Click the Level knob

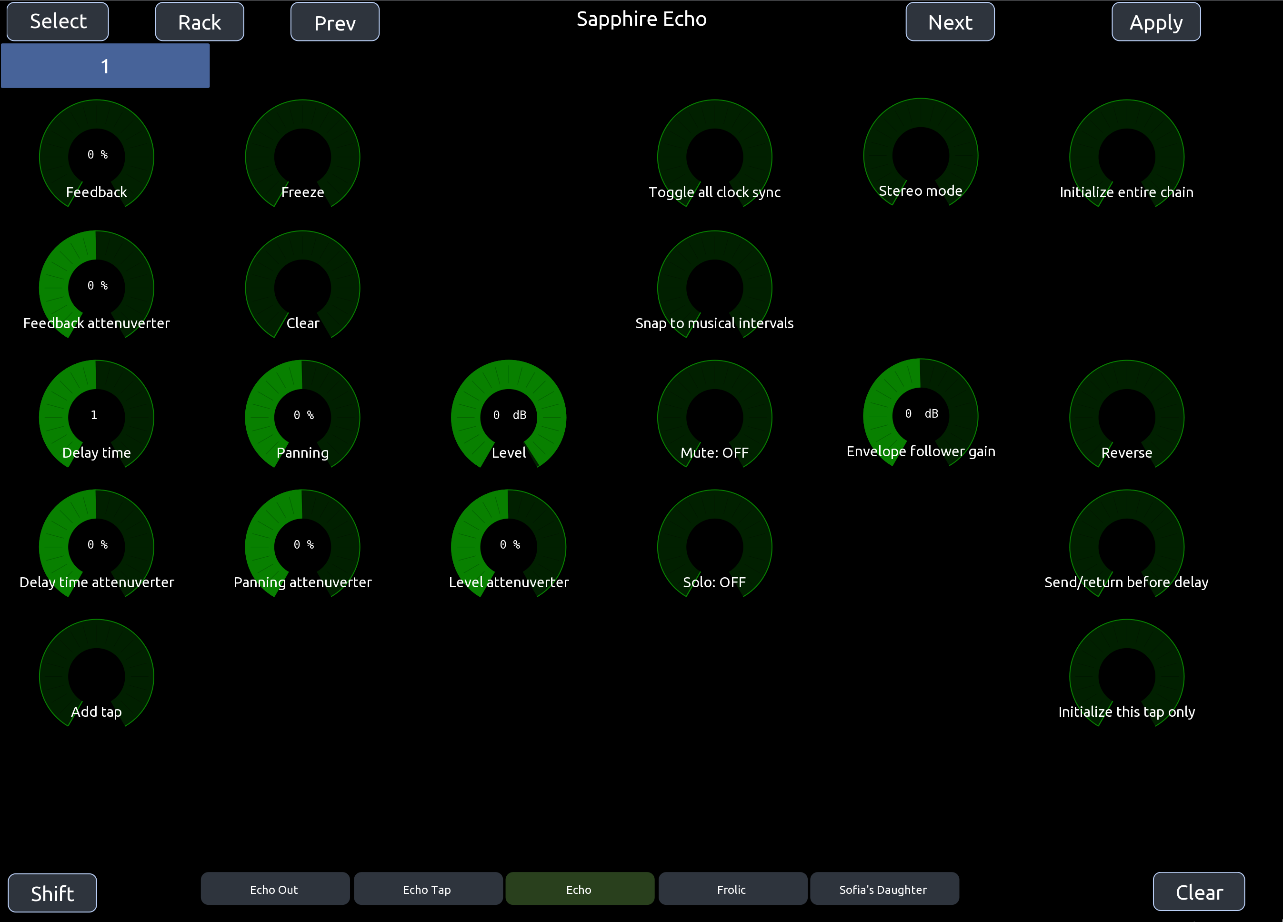508,417
